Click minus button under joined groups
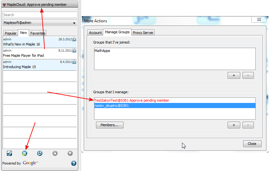 click(x=248, y=75)
